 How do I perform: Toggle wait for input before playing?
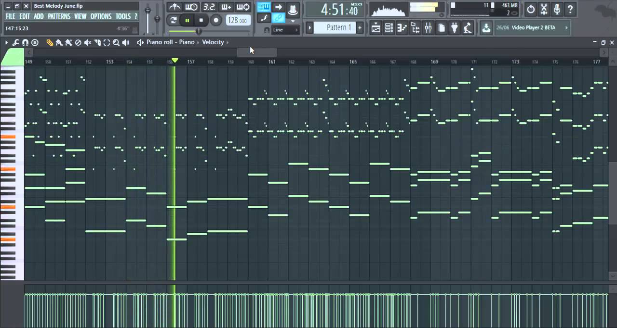tap(191, 7)
